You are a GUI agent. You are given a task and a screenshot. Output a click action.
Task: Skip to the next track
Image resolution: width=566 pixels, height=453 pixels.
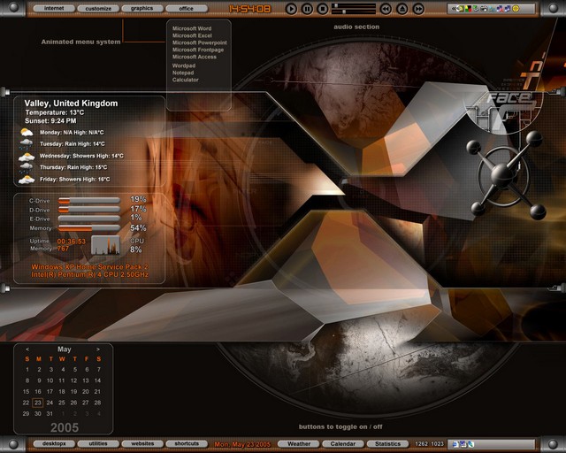(x=419, y=9)
